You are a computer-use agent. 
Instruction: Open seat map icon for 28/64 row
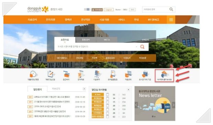(x=108, y=113)
